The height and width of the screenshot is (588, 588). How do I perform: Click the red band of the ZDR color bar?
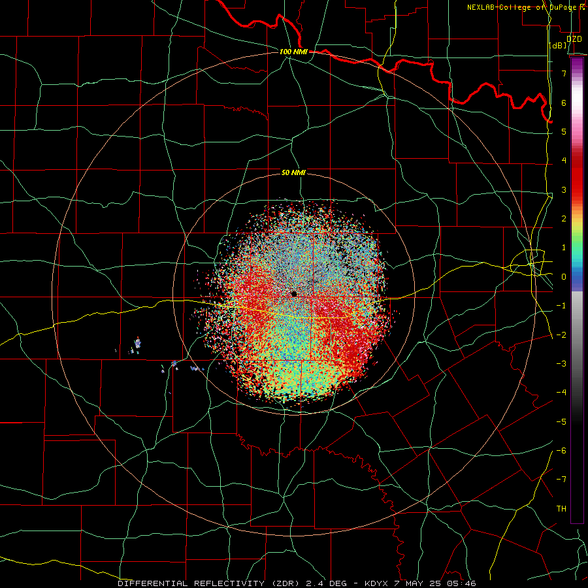point(577,176)
